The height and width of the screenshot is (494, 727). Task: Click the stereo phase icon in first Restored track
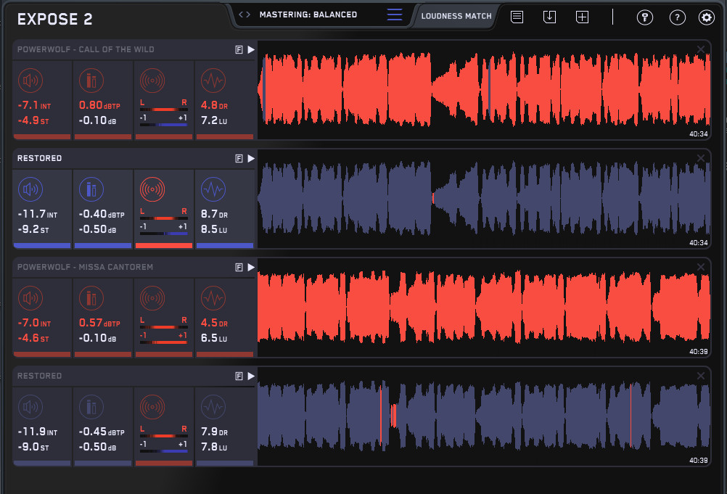tap(152, 189)
